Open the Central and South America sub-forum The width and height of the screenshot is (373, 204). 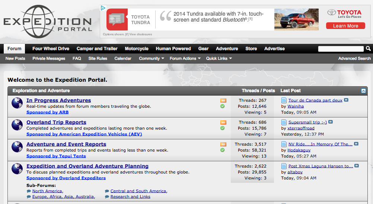tap(138, 191)
